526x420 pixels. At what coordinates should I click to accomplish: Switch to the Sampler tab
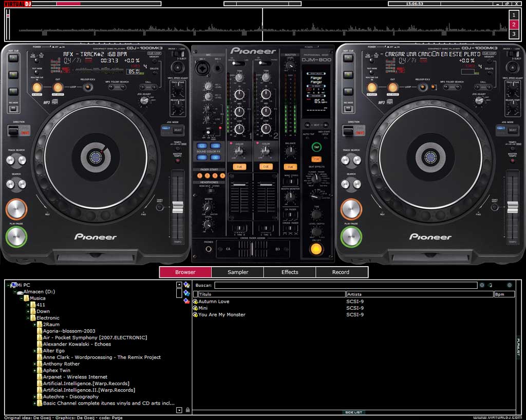[238, 272]
